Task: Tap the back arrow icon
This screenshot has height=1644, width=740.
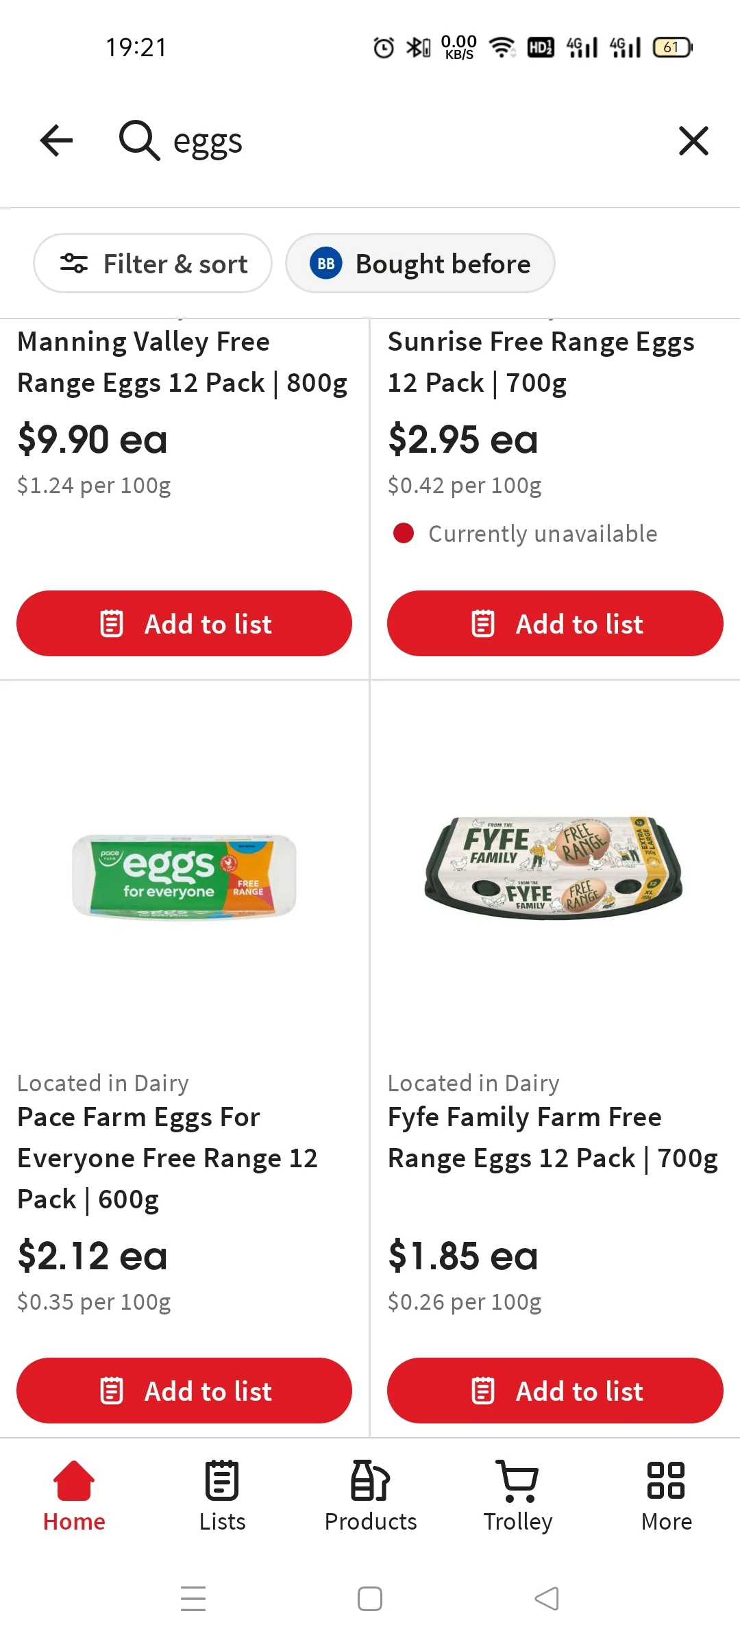Action: coord(56,141)
